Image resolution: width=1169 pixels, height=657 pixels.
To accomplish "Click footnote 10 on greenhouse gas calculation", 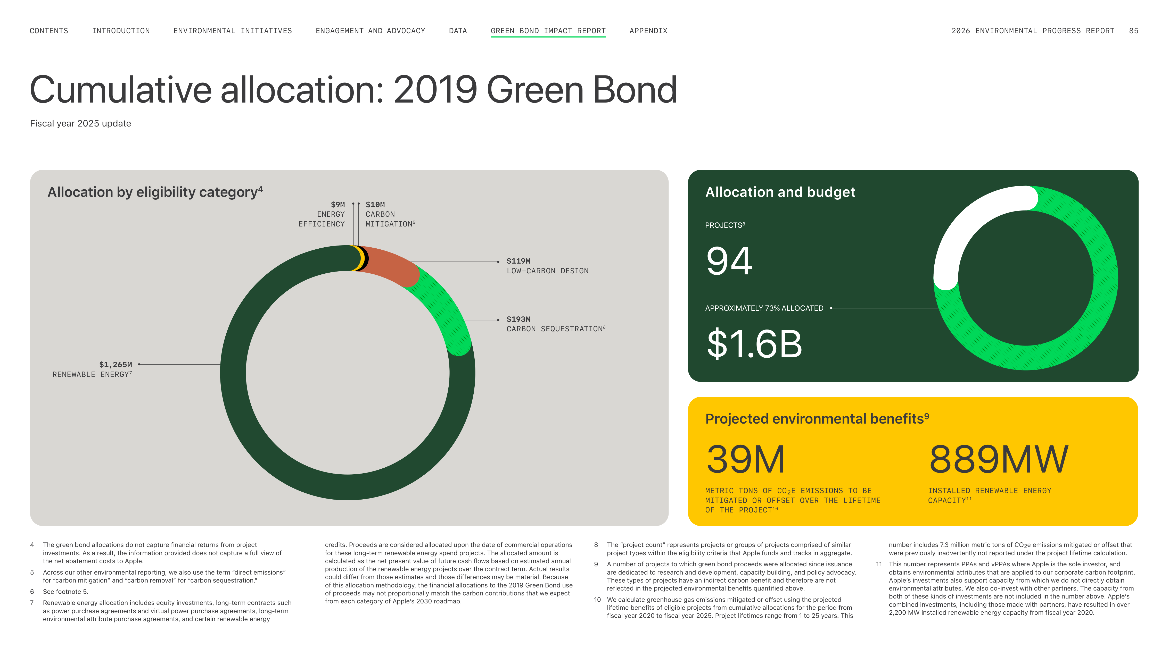I will click(724, 608).
